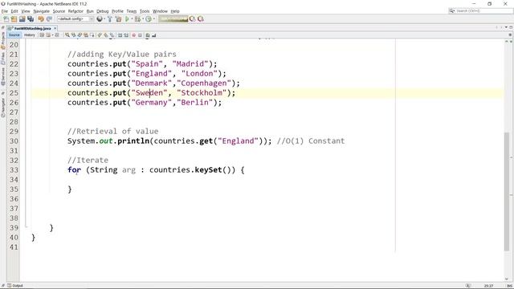The image size is (514, 289).
Task: Click the Save All toolbar icon
Action: 31,19
